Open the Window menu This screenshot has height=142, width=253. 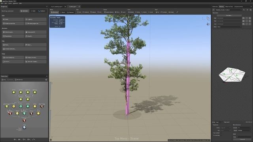click(16, 3)
